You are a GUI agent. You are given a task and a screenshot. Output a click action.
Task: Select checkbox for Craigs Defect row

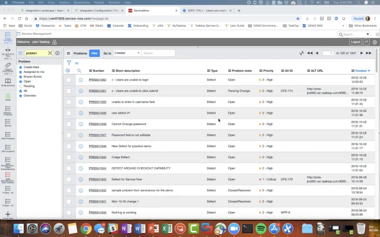[69, 158]
